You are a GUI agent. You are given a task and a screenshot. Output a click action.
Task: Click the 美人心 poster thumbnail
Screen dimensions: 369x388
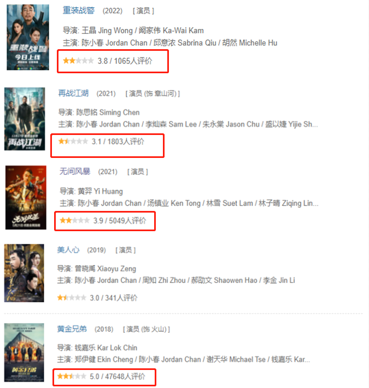[x=24, y=273]
